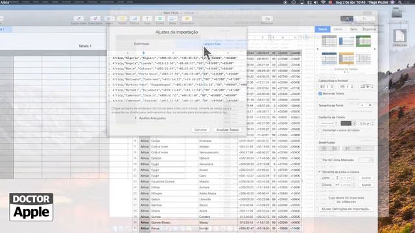This screenshot has width=415, height=233.
Task: Click Ajustar Definições de Importação button
Action: point(346,209)
